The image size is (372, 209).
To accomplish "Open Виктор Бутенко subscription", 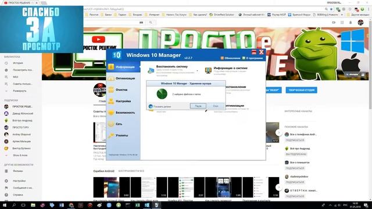I will [x=22, y=149].
